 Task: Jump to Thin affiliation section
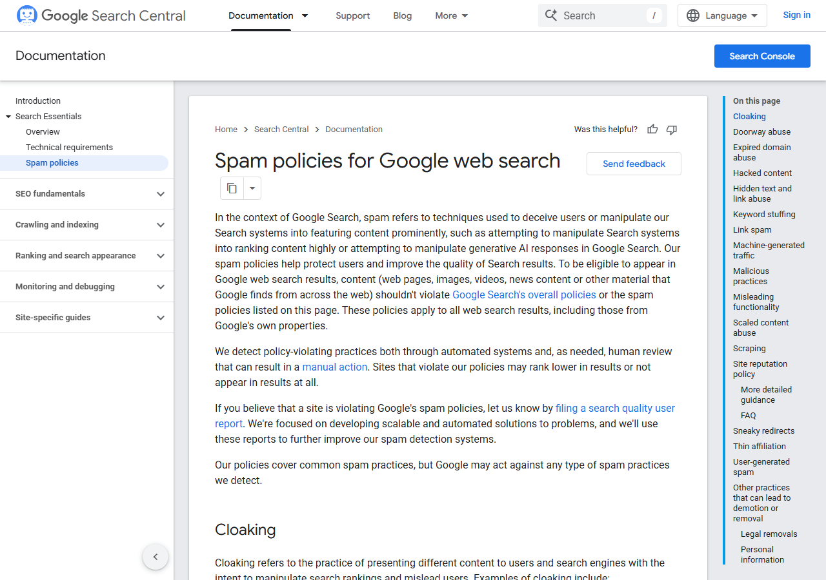pyautogui.click(x=760, y=447)
